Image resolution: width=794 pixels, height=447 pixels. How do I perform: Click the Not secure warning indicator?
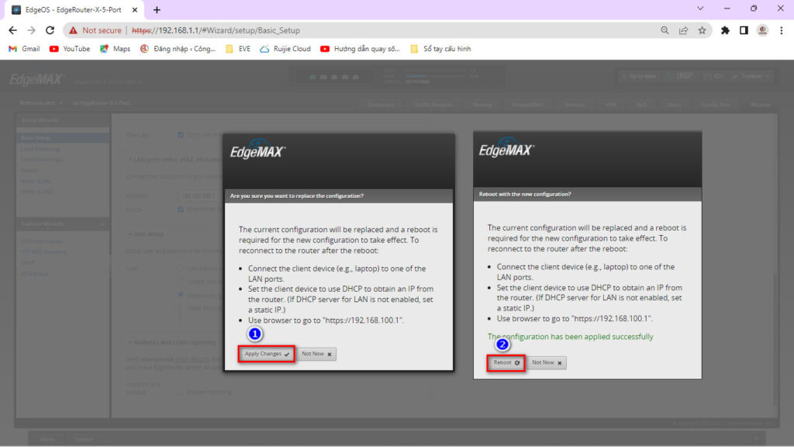click(95, 30)
